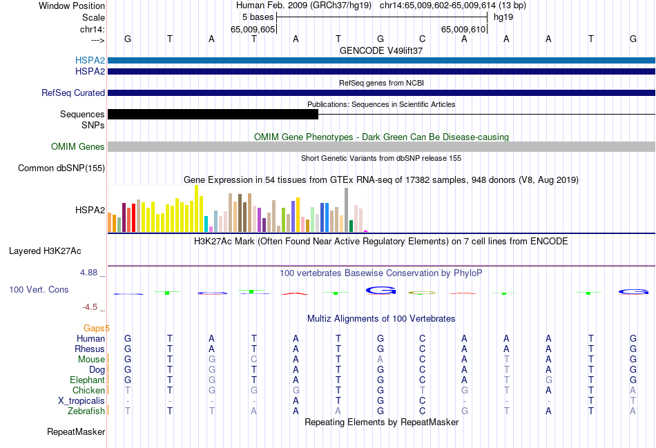Click the Zebrafish alignment row label

86,411
